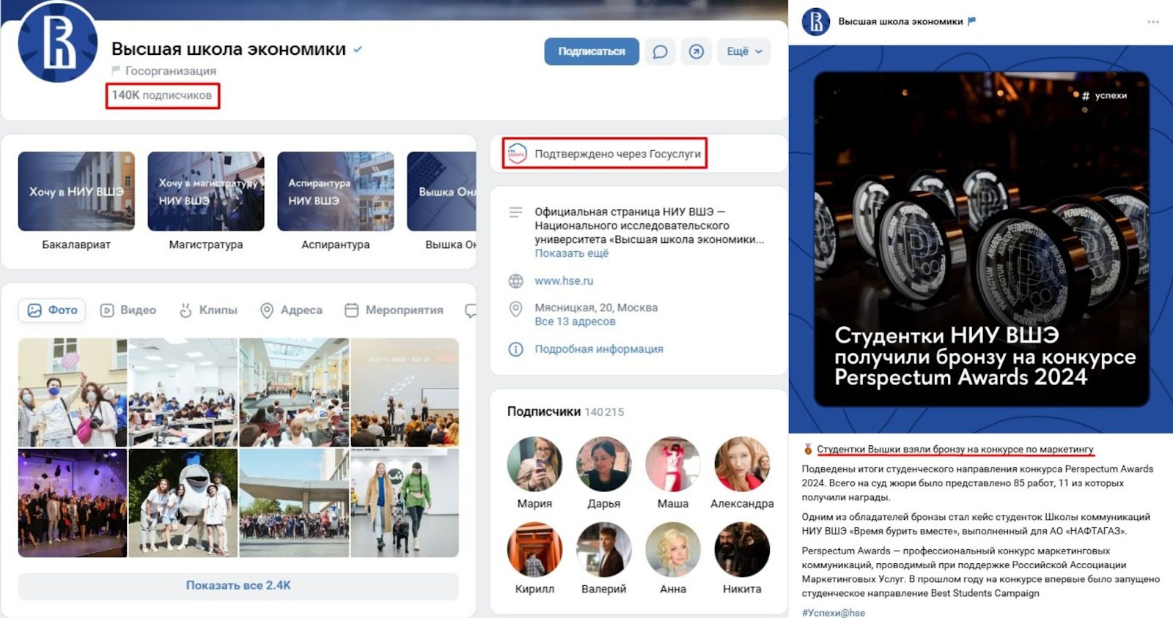
Task: Open subscriber Александра's avatar
Action: point(742,464)
